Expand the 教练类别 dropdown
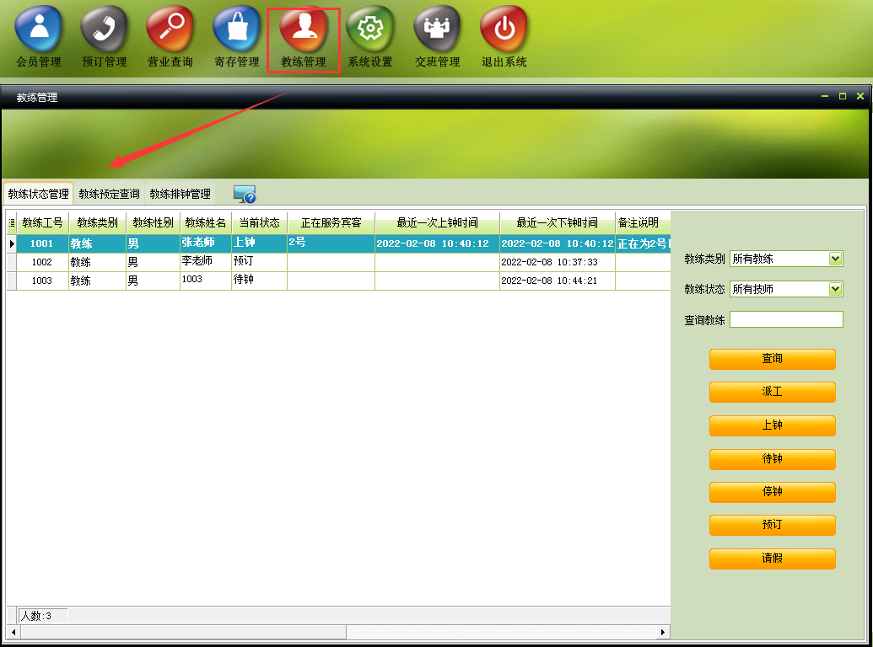 tap(834, 259)
